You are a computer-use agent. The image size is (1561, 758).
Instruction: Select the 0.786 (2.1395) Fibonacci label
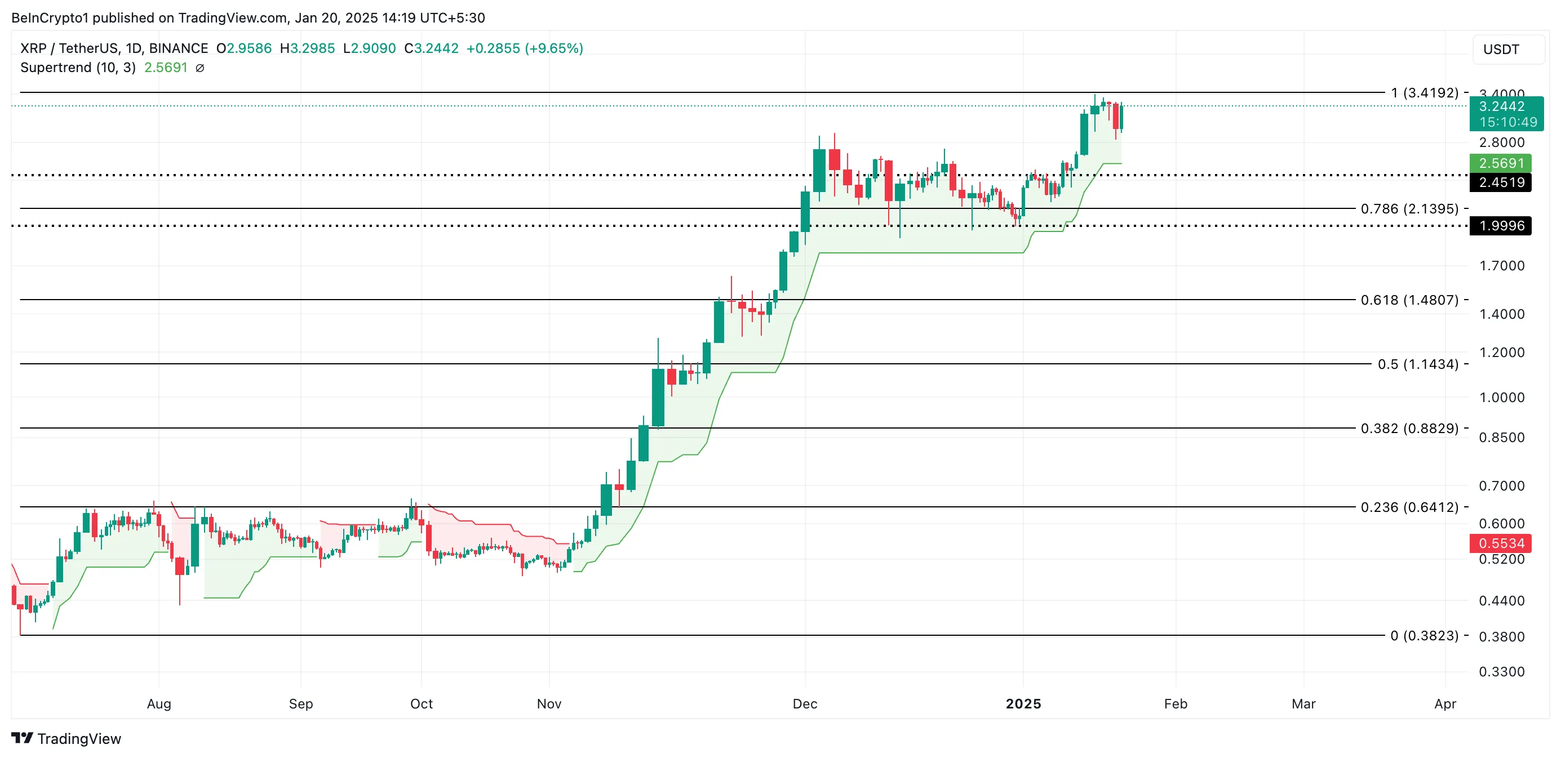click(1409, 209)
